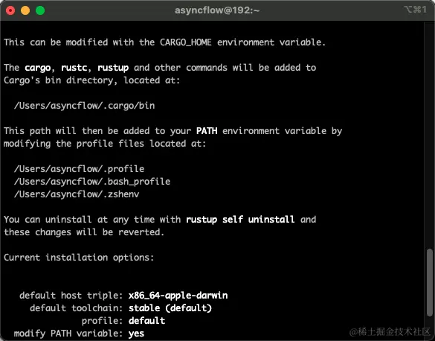Minimize the terminal using yellow button

pyautogui.click(x=25, y=10)
